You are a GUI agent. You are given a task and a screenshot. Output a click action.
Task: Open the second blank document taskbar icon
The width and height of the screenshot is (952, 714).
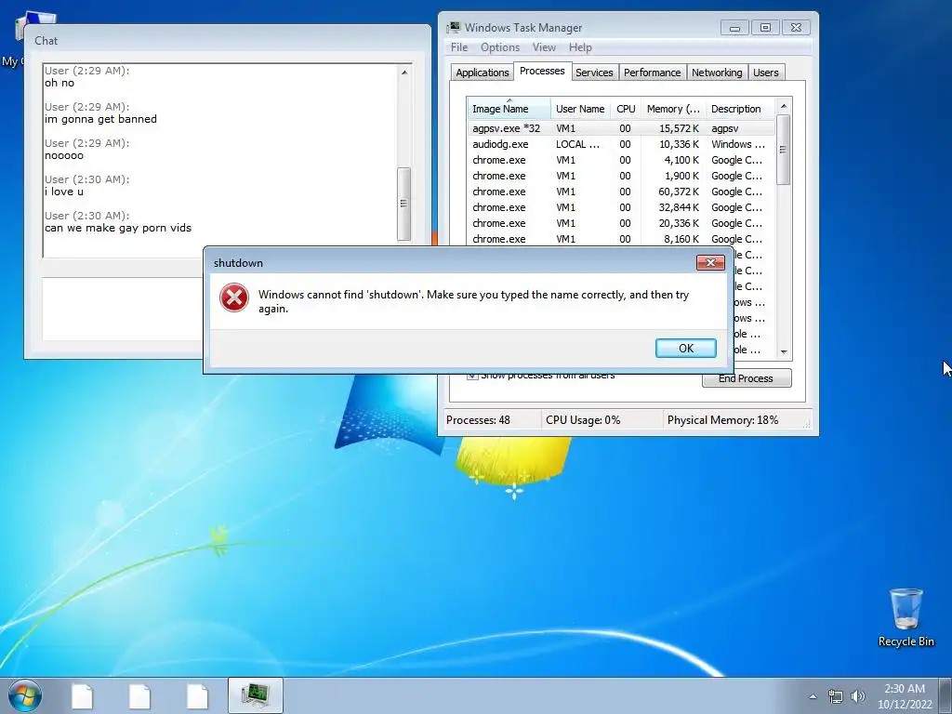pyautogui.click(x=139, y=695)
